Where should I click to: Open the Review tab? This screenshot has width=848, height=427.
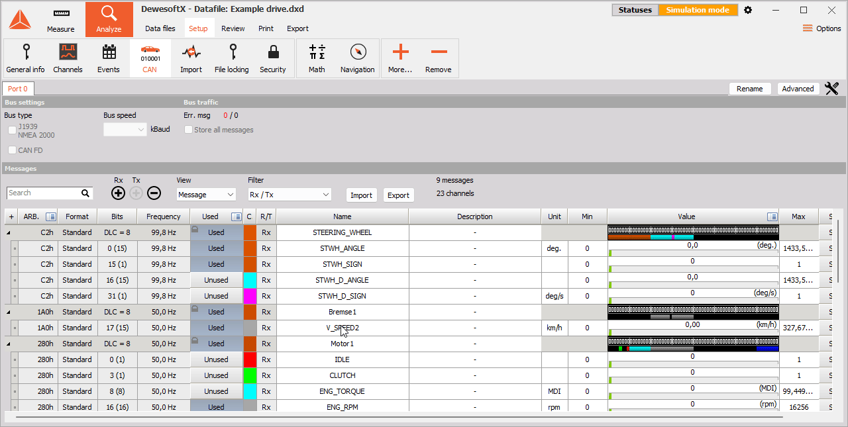tap(233, 28)
